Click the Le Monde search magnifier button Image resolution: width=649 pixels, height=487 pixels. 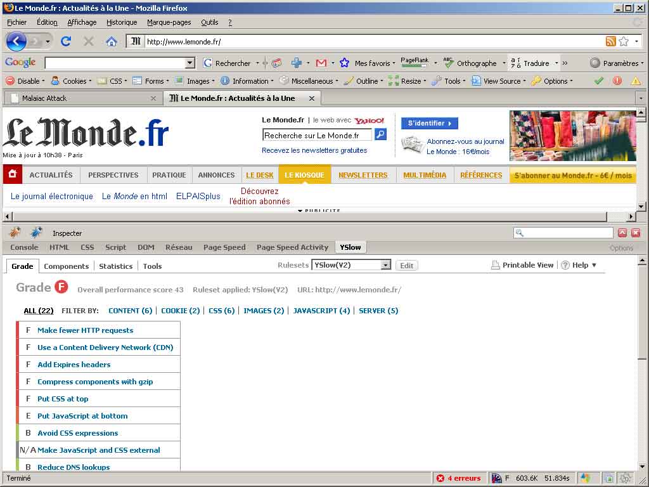click(x=380, y=134)
